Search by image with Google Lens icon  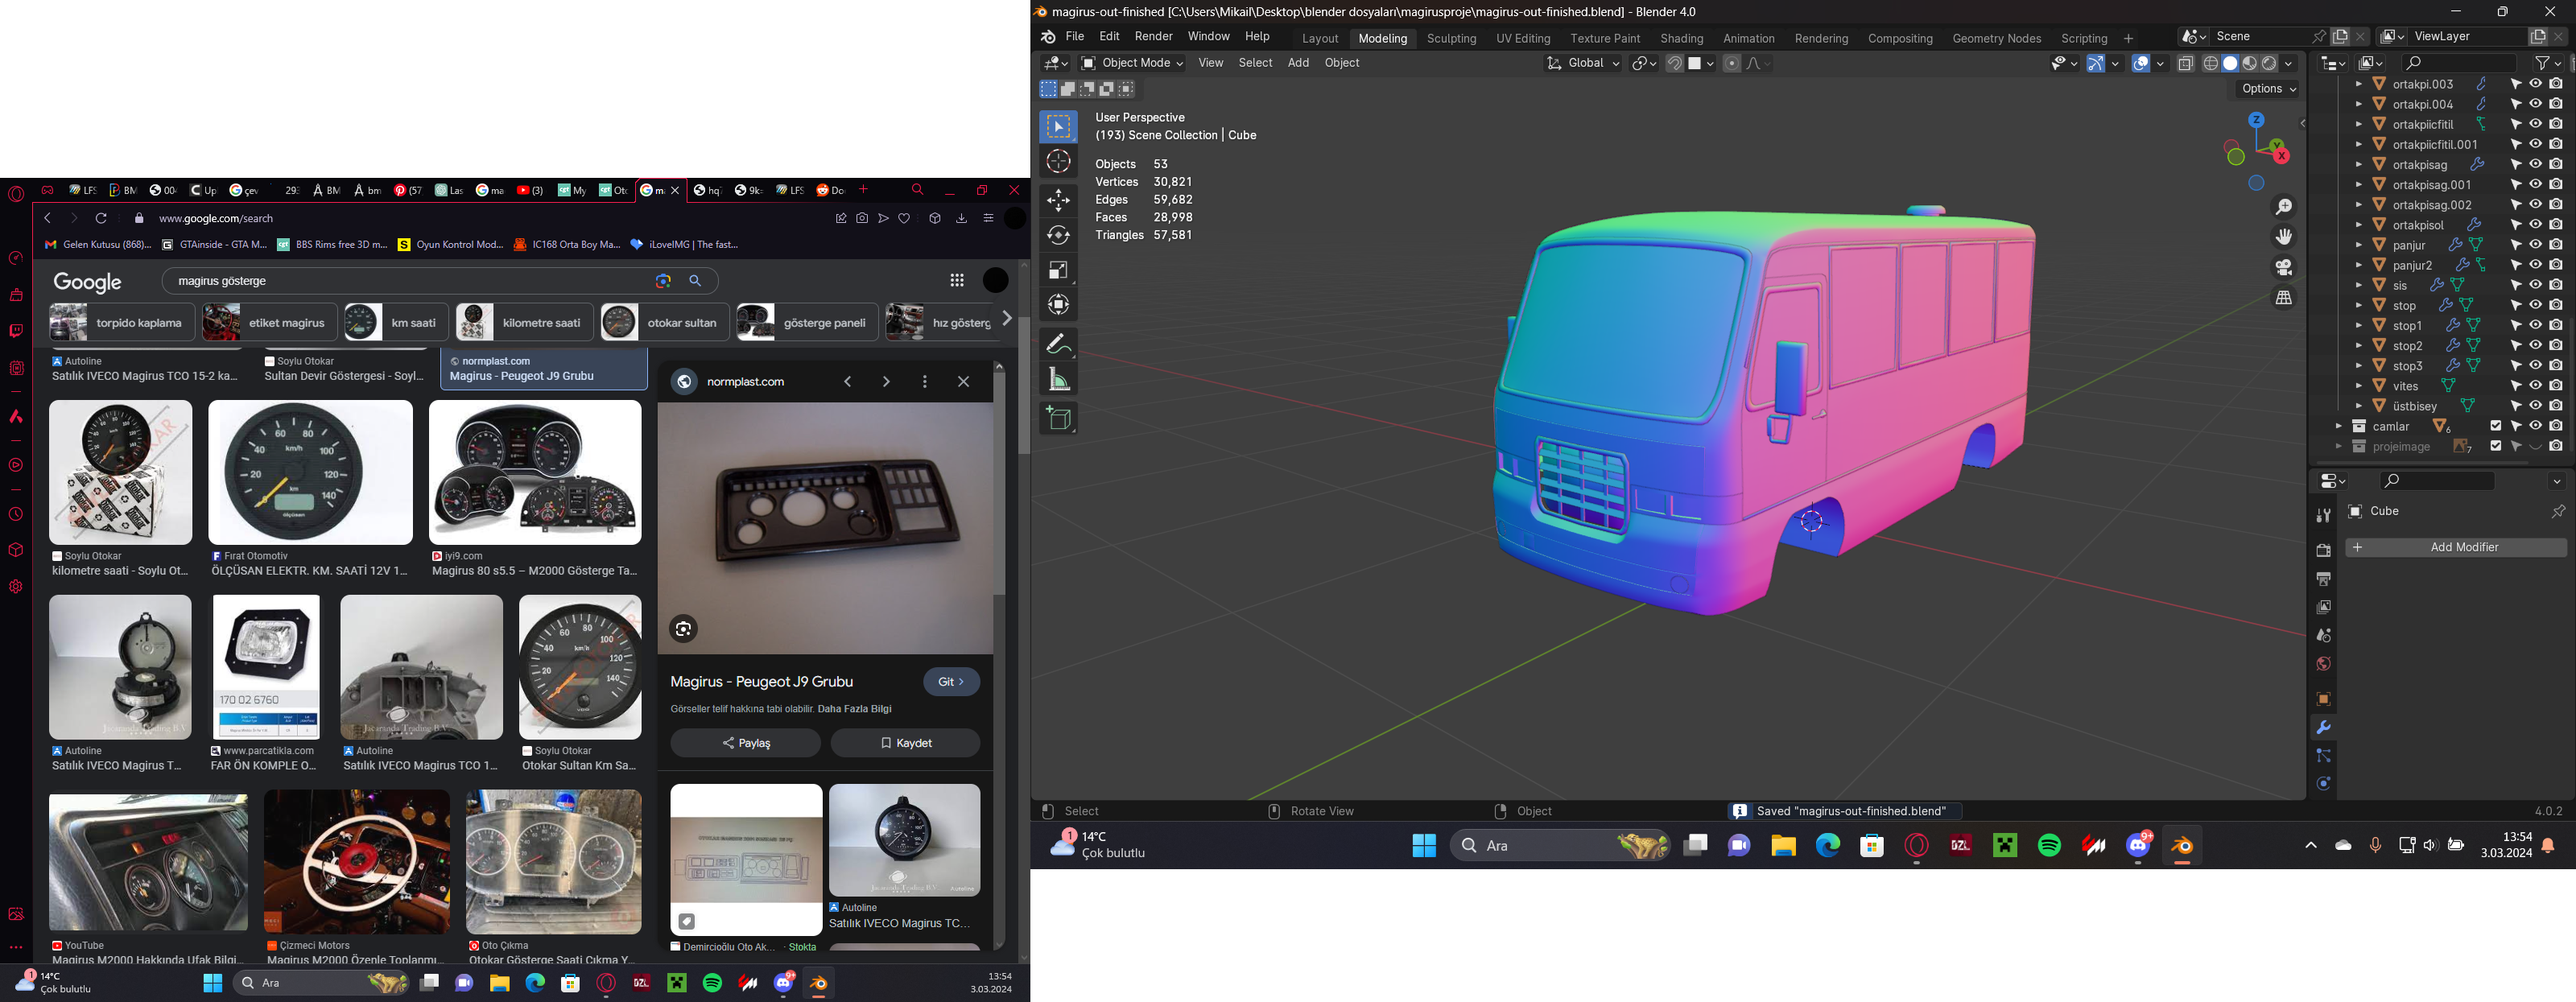point(663,281)
